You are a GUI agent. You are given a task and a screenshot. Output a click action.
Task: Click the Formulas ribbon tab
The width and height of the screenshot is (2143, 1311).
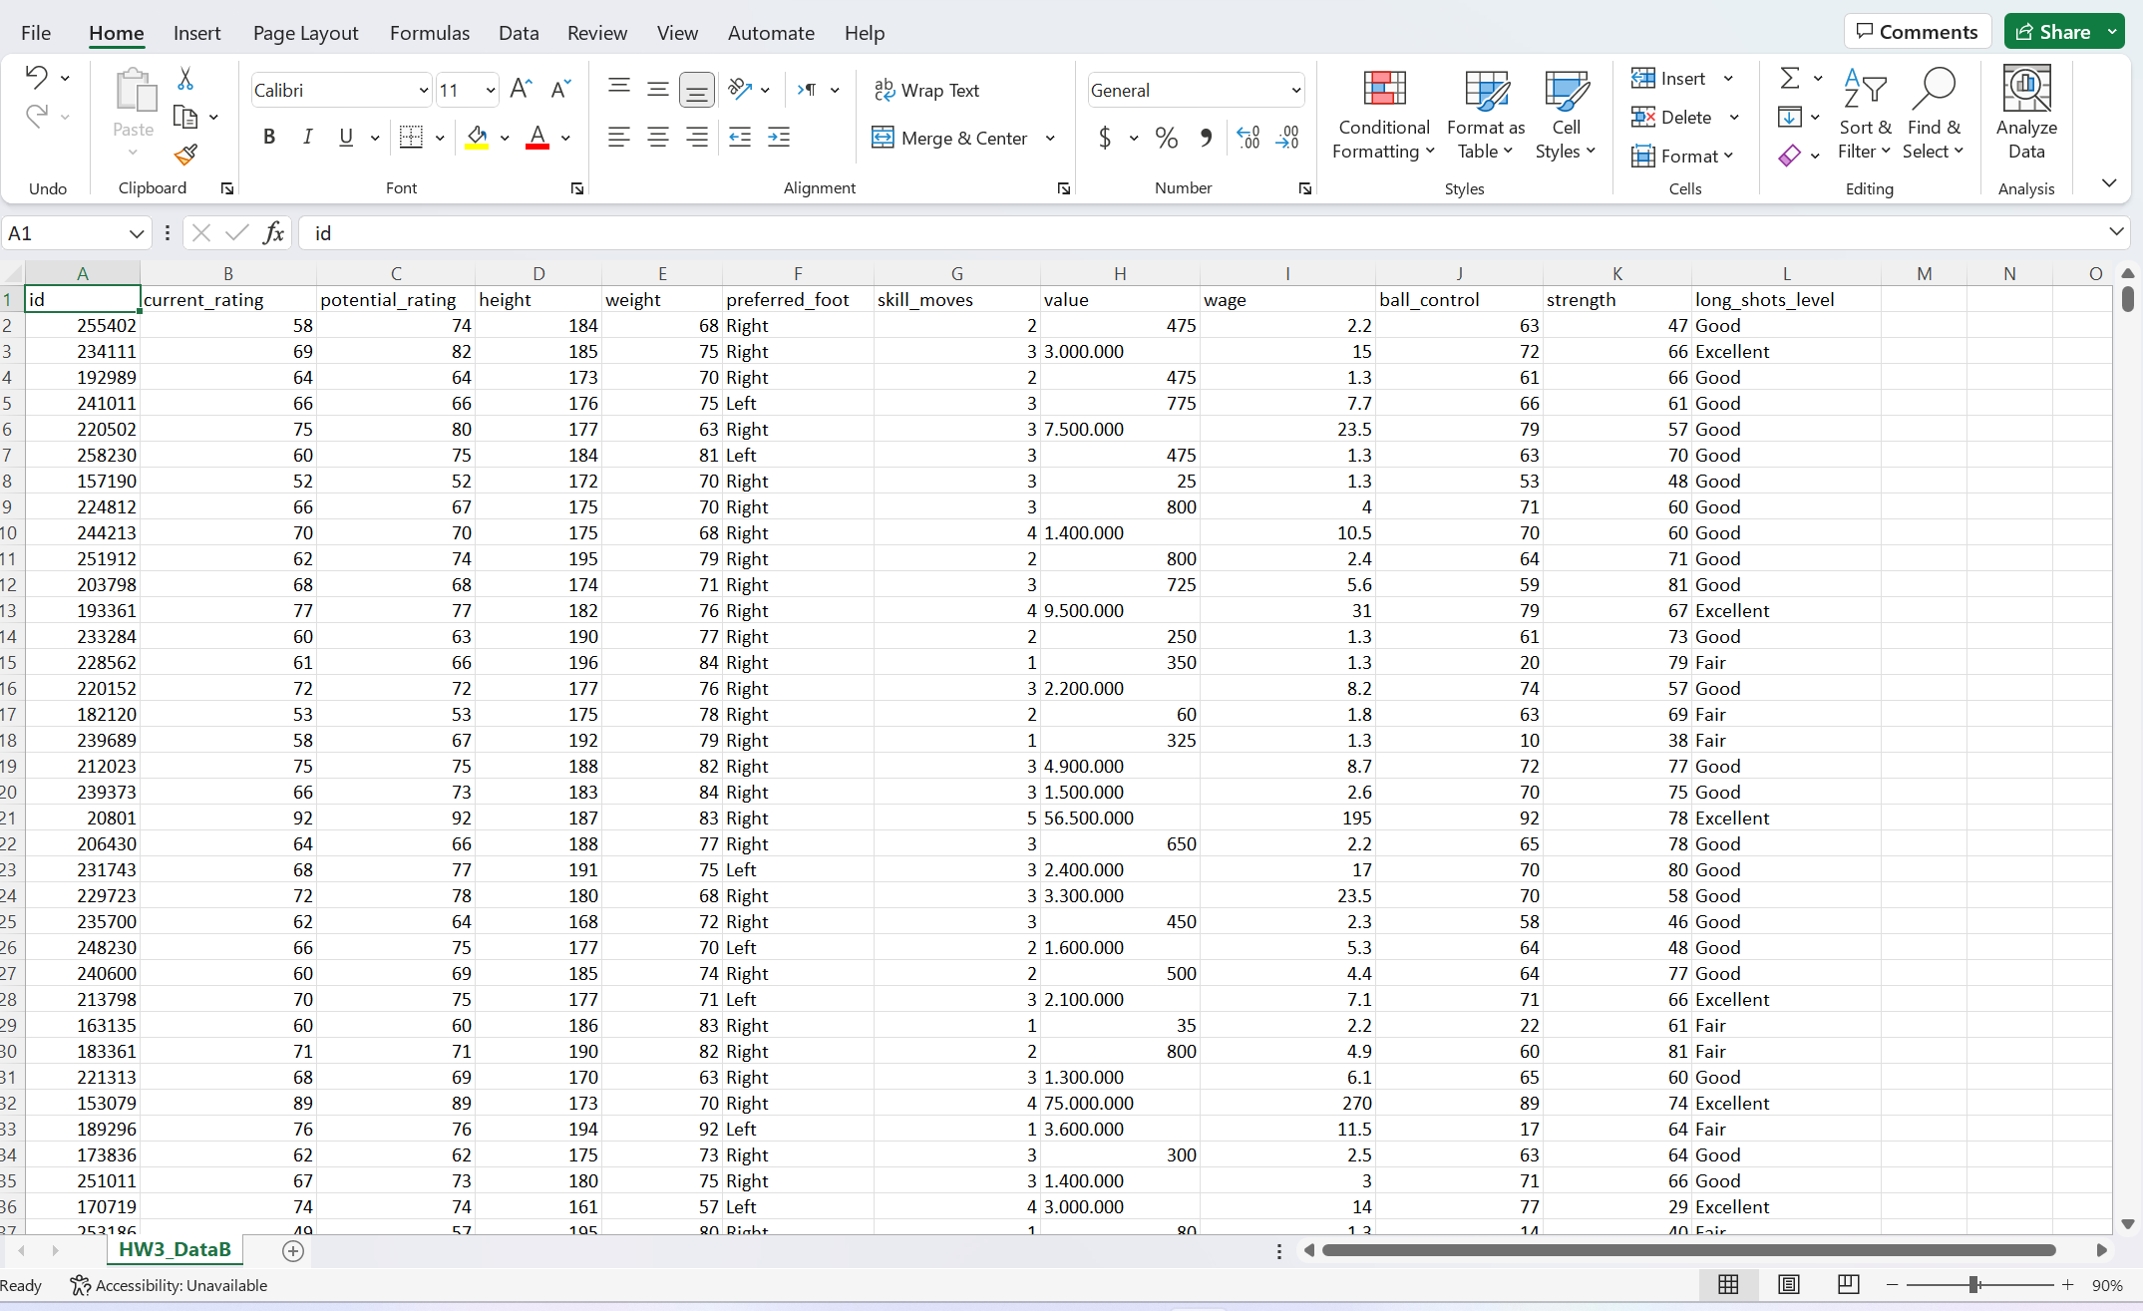pos(427,32)
